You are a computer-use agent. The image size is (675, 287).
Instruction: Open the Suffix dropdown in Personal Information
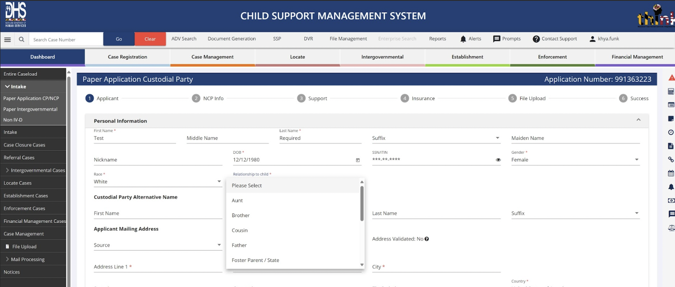(x=436, y=138)
